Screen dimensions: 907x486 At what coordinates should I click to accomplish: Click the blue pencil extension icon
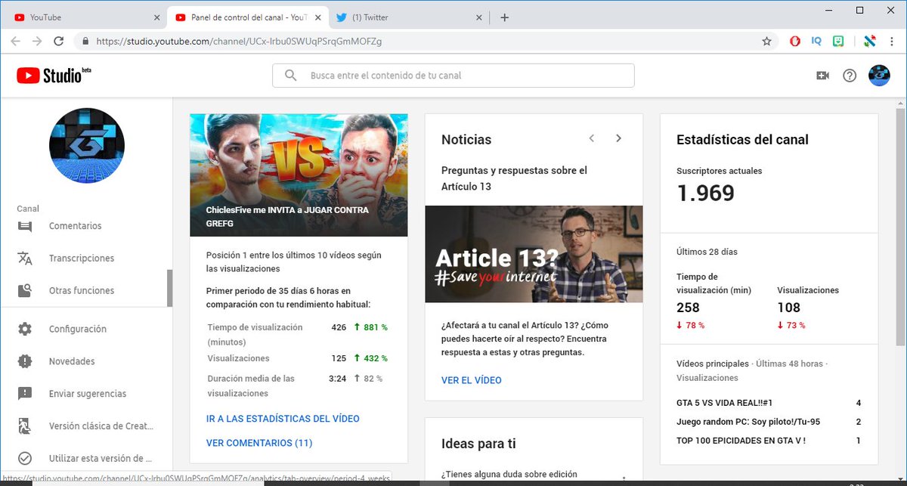coord(869,42)
